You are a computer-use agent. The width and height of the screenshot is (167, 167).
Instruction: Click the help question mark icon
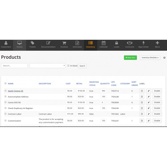164,58
